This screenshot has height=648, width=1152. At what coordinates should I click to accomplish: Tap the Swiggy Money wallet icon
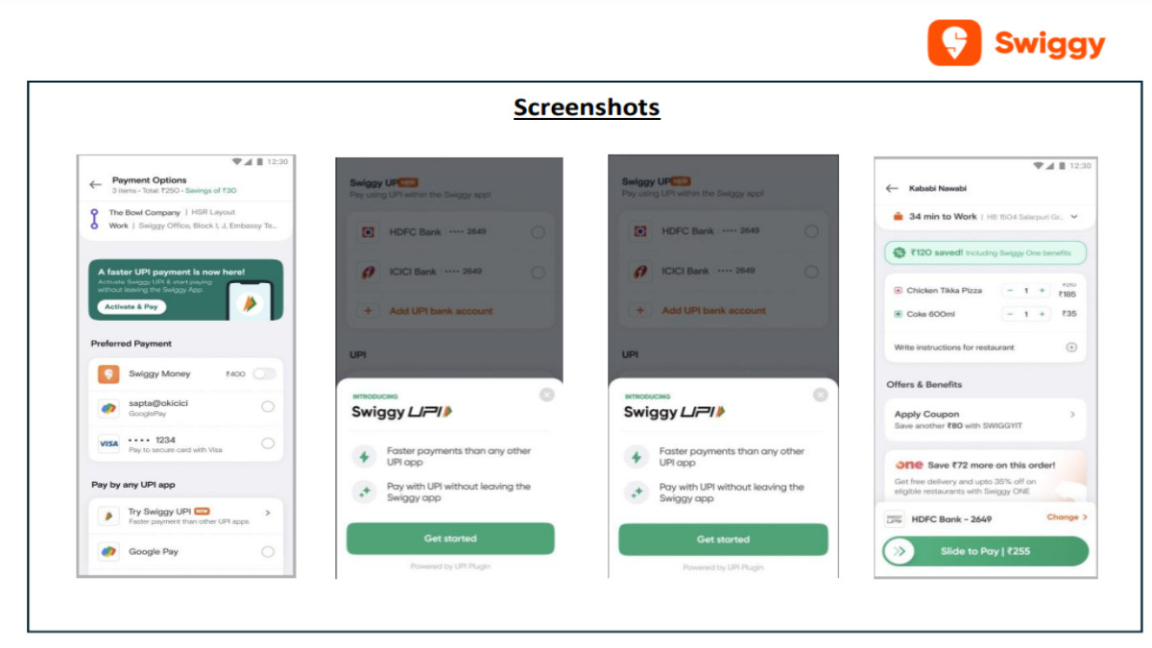[x=108, y=374]
